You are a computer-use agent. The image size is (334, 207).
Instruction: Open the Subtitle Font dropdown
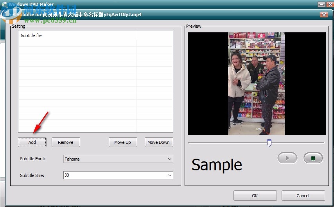tap(118, 159)
